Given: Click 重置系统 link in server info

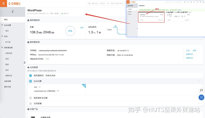Looking at the screenshot, I should (x=190, y=58).
